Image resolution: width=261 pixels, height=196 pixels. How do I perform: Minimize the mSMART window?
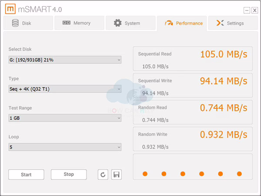click(247, 10)
